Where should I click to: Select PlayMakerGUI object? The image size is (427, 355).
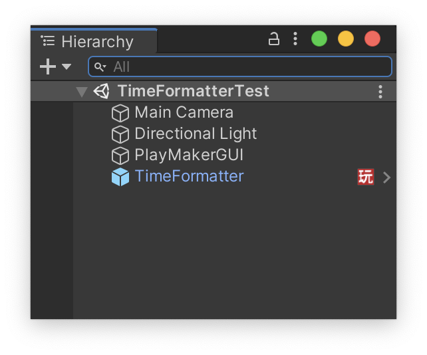[x=189, y=155]
